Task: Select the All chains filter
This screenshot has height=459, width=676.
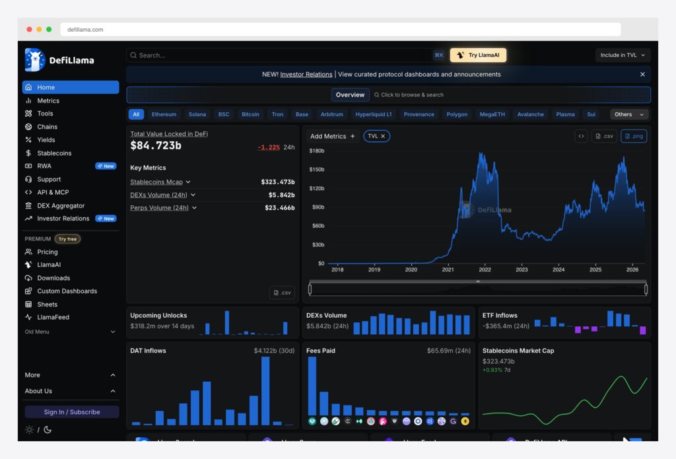Action: tap(136, 114)
